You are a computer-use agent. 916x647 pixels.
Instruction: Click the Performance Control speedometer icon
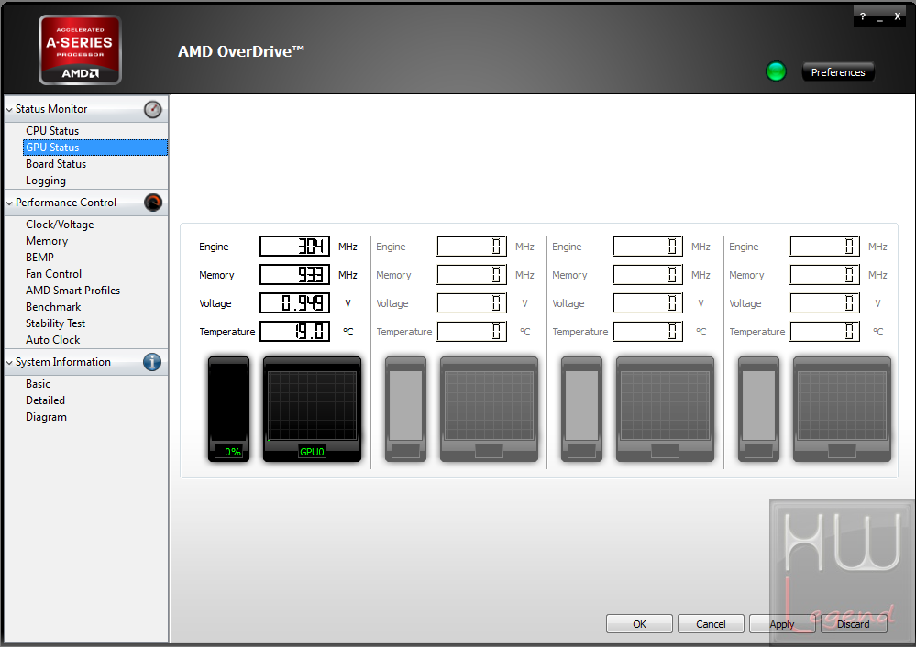tap(152, 203)
